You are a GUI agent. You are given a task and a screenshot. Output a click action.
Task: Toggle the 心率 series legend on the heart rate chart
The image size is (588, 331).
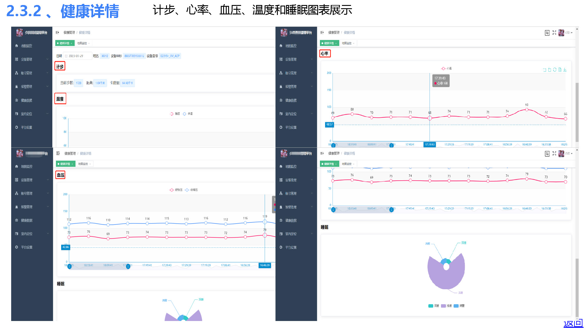tap(446, 69)
